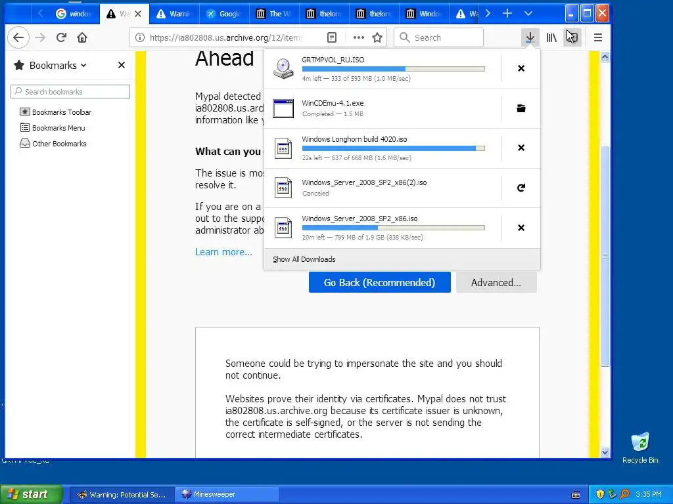Go back with the toolbar back arrow
The width and height of the screenshot is (673, 504).
pos(18,37)
